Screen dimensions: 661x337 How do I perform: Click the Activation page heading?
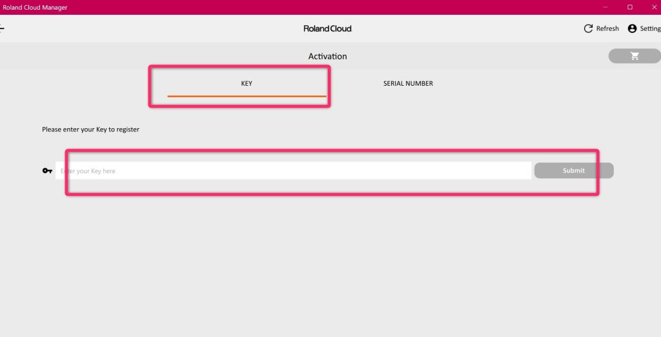click(x=327, y=56)
